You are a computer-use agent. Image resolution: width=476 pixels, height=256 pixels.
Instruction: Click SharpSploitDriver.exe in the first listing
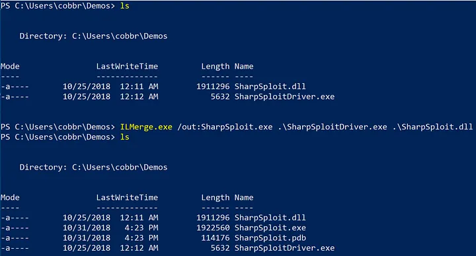click(x=284, y=96)
